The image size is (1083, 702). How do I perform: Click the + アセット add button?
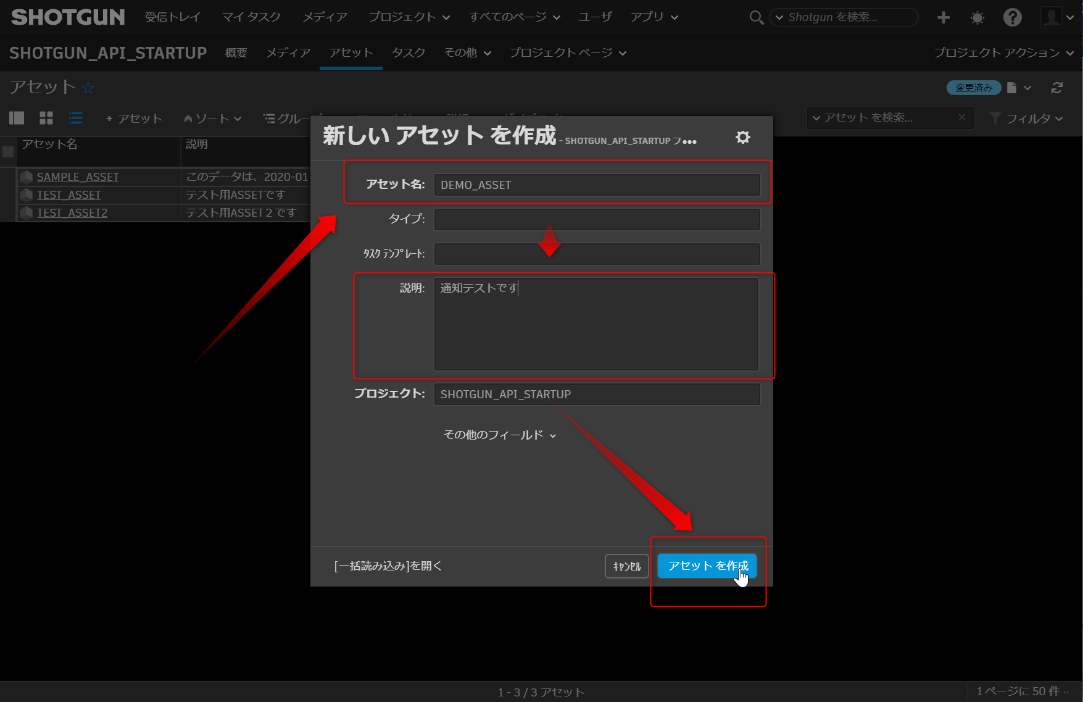click(134, 119)
